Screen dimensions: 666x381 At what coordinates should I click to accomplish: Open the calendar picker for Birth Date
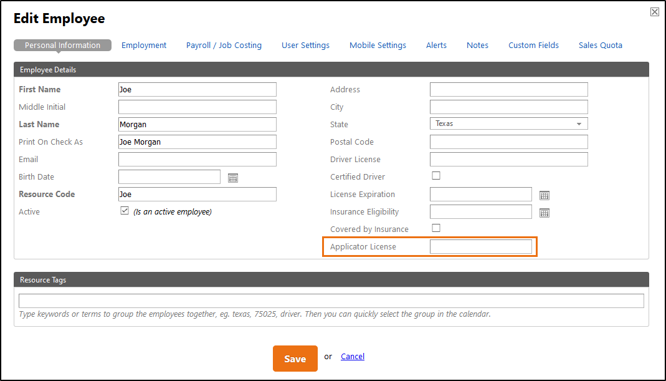click(x=232, y=178)
